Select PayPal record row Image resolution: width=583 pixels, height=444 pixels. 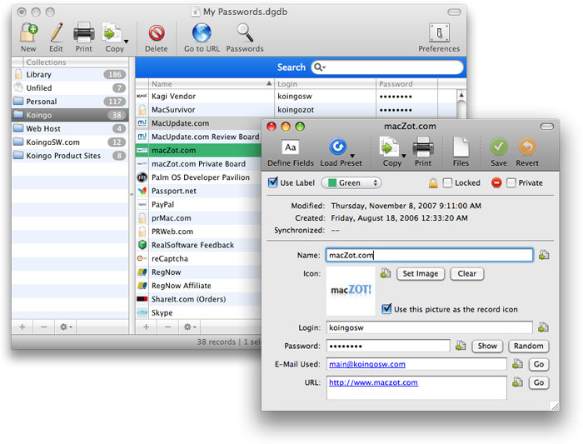pyautogui.click(x=198, y=205)
